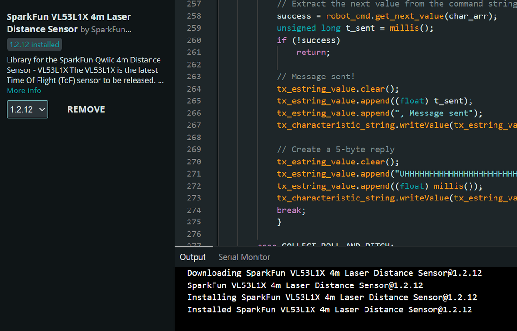Viewport: 517px width, 331px height.
Task: Click the "// Create a 5-byte reply" comment
Action: tap(335, 149)
